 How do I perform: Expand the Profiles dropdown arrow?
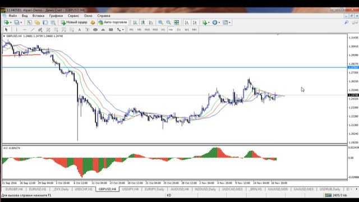[x=21, y=22]
